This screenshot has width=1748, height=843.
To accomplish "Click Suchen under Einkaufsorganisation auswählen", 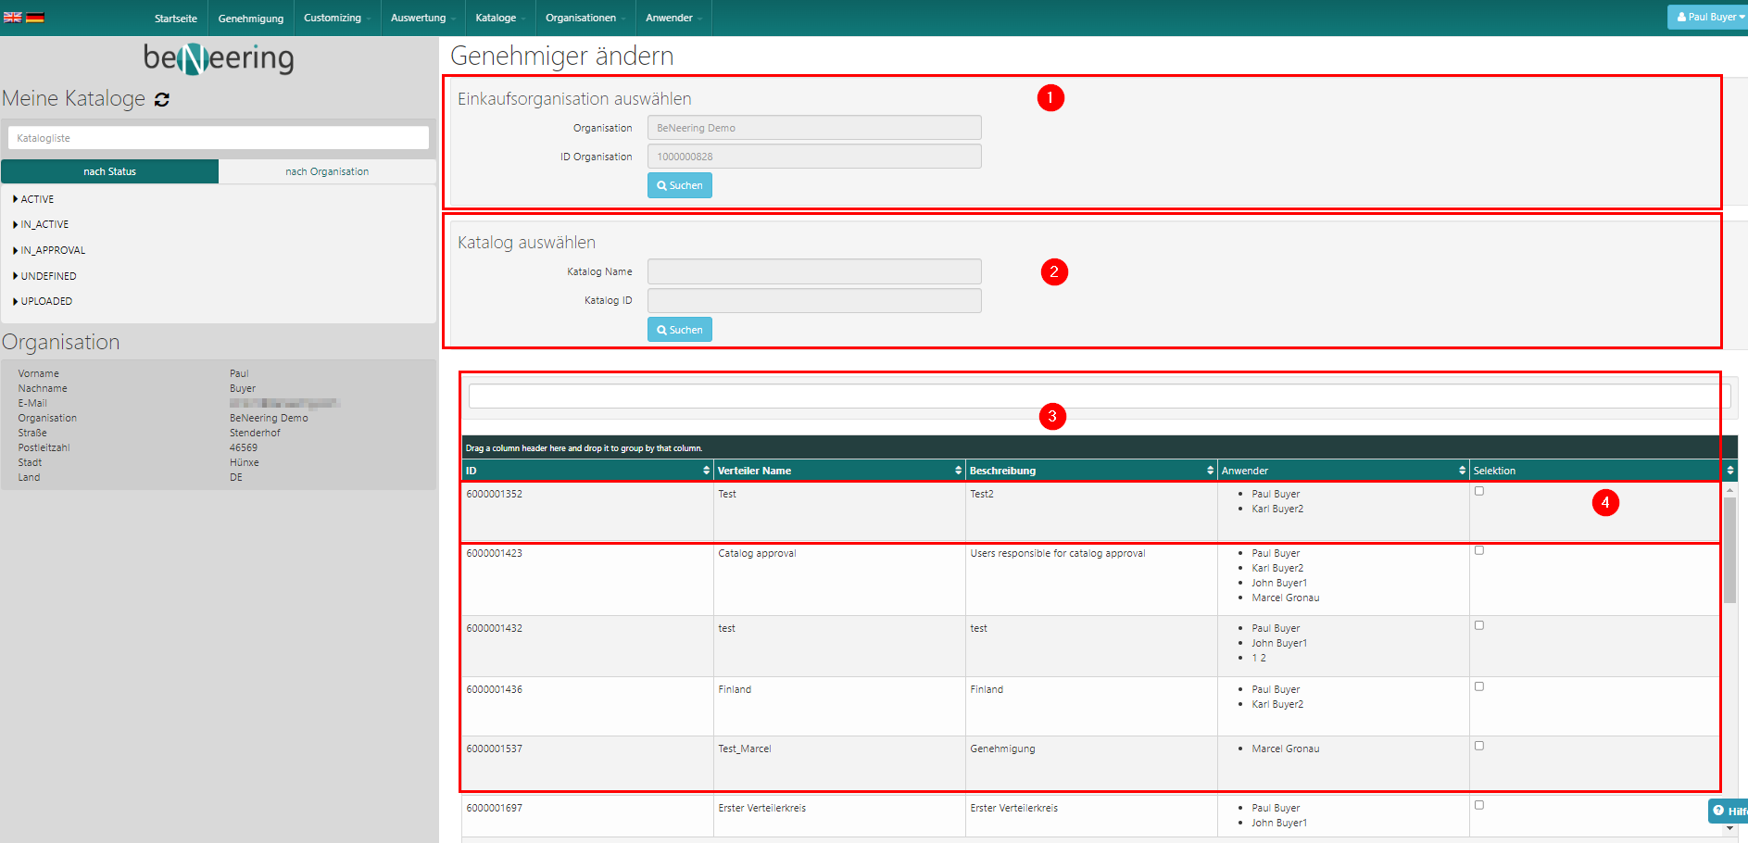I will click(679, 185).
